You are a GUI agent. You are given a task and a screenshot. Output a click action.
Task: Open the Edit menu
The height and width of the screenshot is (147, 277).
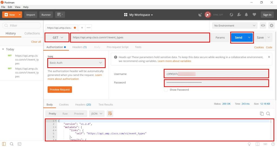click(x=10, y=7)
